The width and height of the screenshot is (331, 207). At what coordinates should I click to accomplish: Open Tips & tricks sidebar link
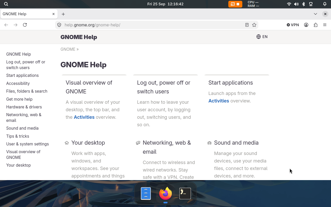[x=18, y=136]
